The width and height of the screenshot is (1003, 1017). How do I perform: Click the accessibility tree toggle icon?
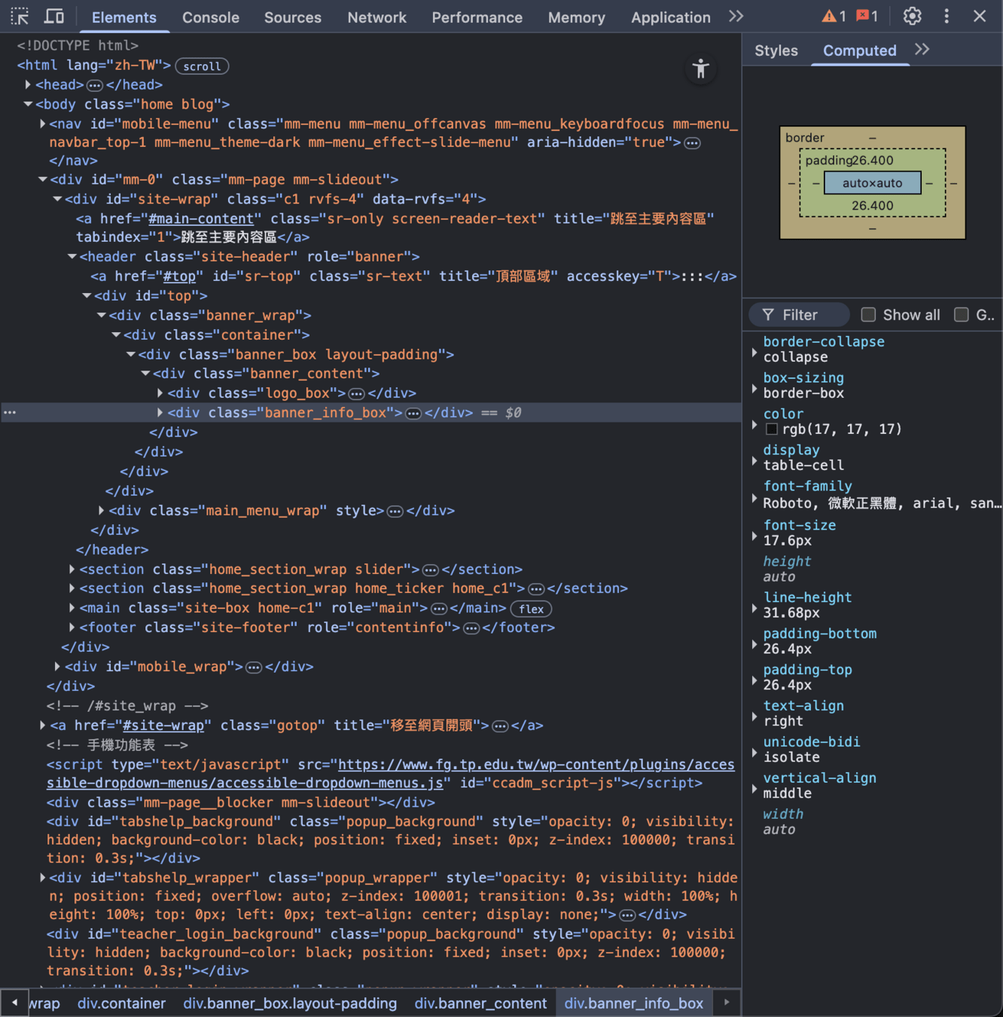(x=701, y=69)
